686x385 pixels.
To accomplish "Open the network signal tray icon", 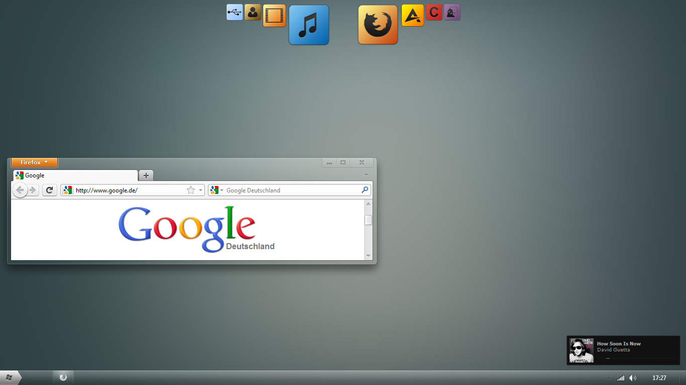I will (621, 378).
